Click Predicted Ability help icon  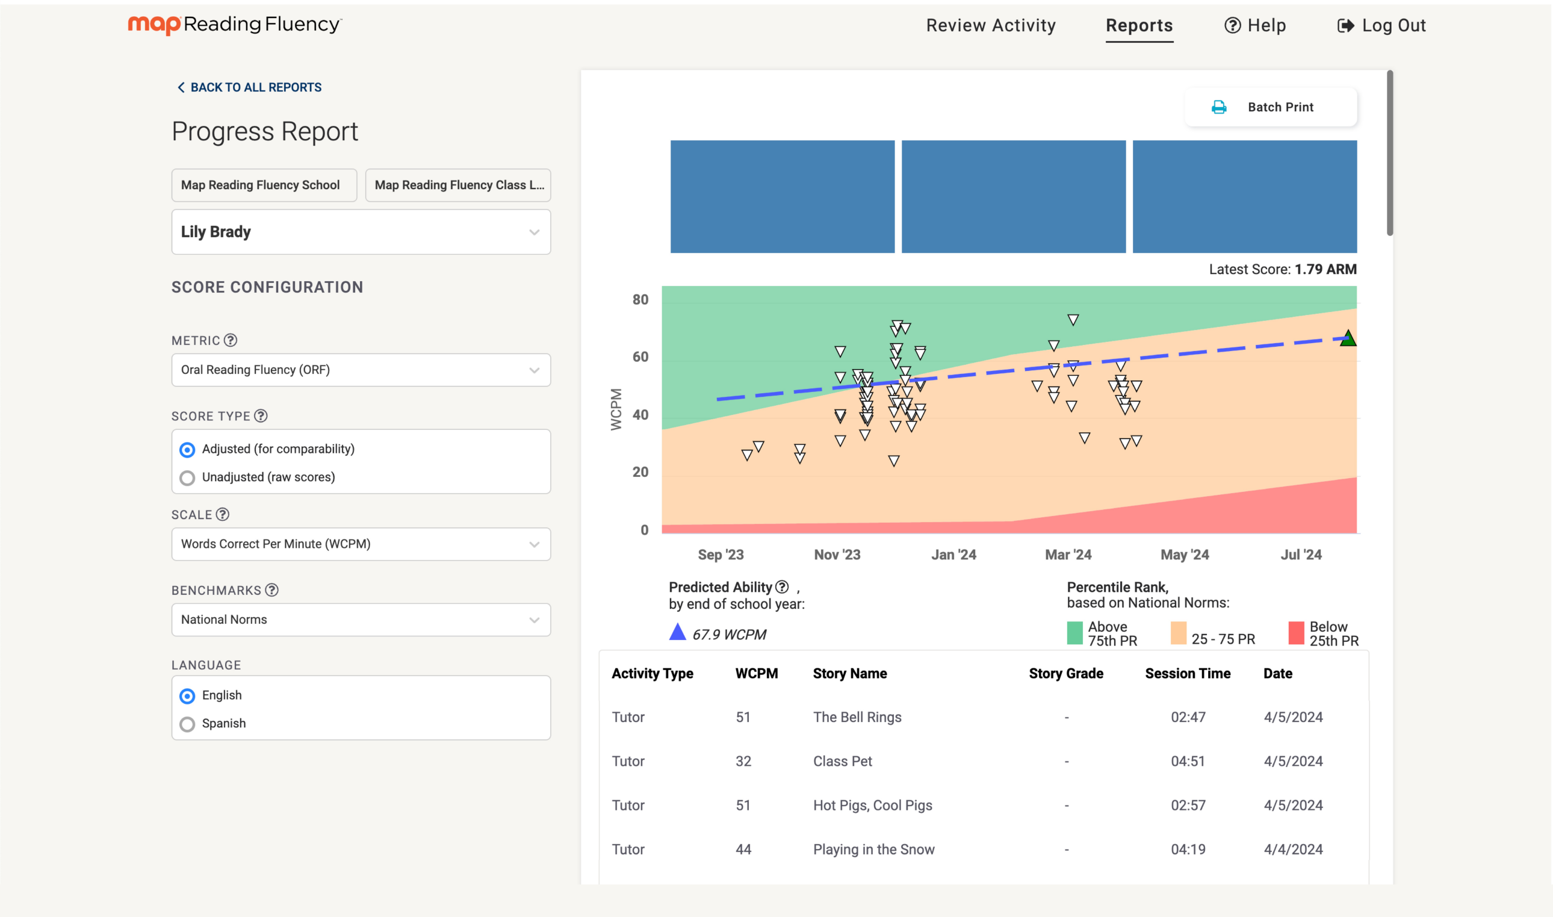click(782, 586)
